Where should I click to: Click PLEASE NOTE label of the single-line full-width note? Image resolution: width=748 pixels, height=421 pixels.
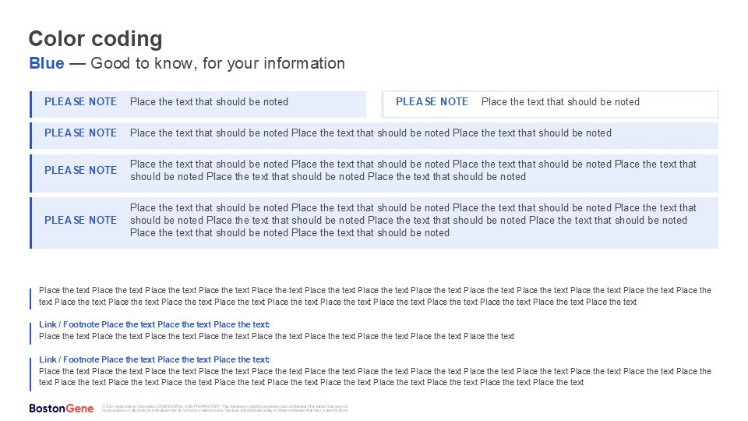(x=80, y=133)
